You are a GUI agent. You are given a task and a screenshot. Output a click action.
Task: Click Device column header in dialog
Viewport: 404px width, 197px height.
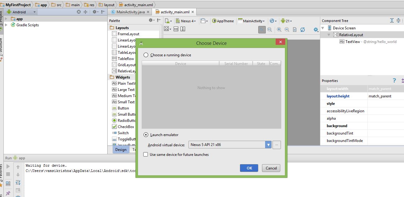pos(181,63)
